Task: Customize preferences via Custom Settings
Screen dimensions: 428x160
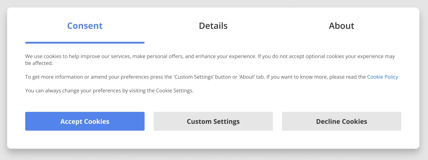Action: click(213, 121)
